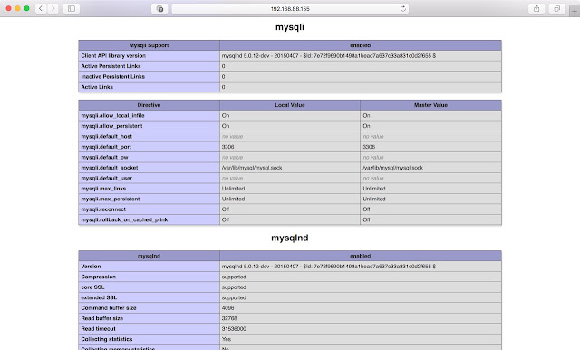
Task: Click Active Links row label
Action: (x=97, y=87)
